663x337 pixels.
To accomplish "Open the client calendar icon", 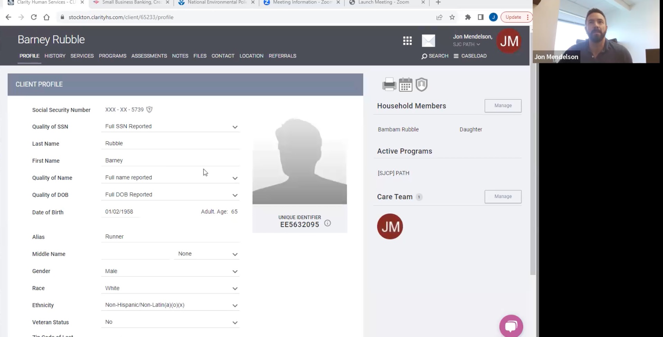I will [406, 84].
